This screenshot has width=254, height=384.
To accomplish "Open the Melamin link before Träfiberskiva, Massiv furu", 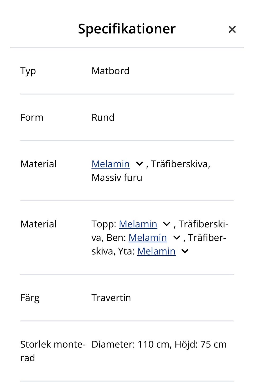I will pos(111,164).
